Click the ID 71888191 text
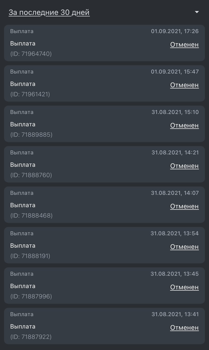The height and width of the screenshot is (350, 209). tap(30, 256)
